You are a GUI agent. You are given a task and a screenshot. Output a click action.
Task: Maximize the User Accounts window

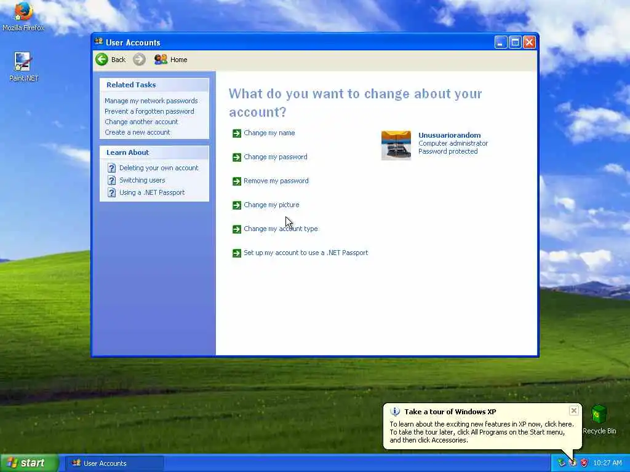click(x=515, y=42)
